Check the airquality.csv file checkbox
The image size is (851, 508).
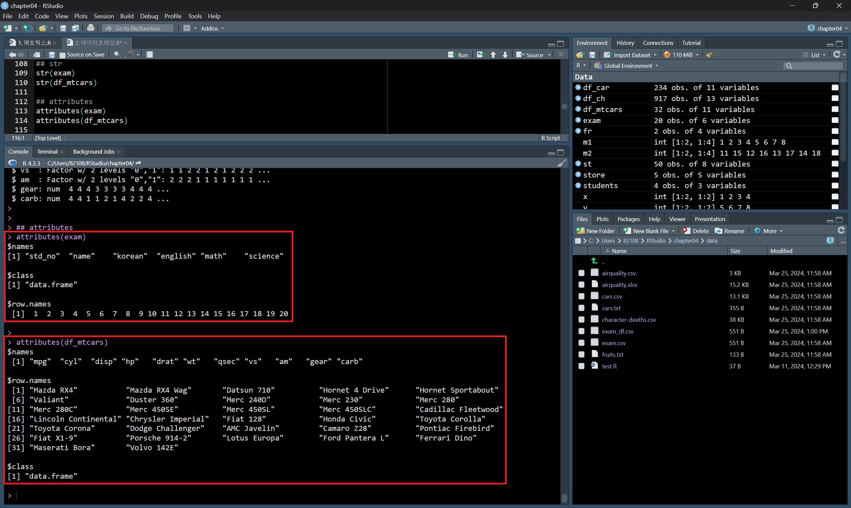click(581, 273)
